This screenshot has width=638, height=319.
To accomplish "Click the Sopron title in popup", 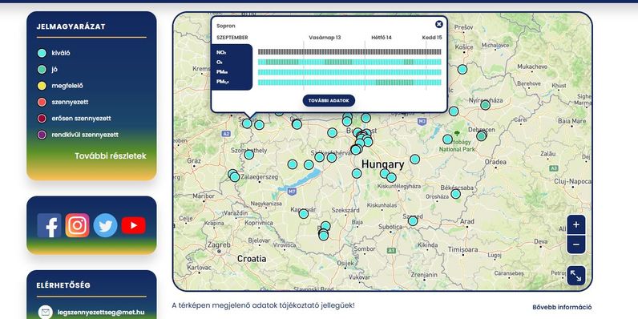I will 226,26.
